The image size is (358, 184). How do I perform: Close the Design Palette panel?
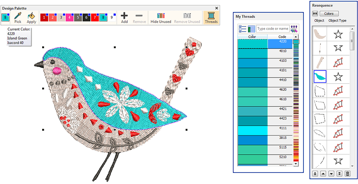[x=216, y=8]
